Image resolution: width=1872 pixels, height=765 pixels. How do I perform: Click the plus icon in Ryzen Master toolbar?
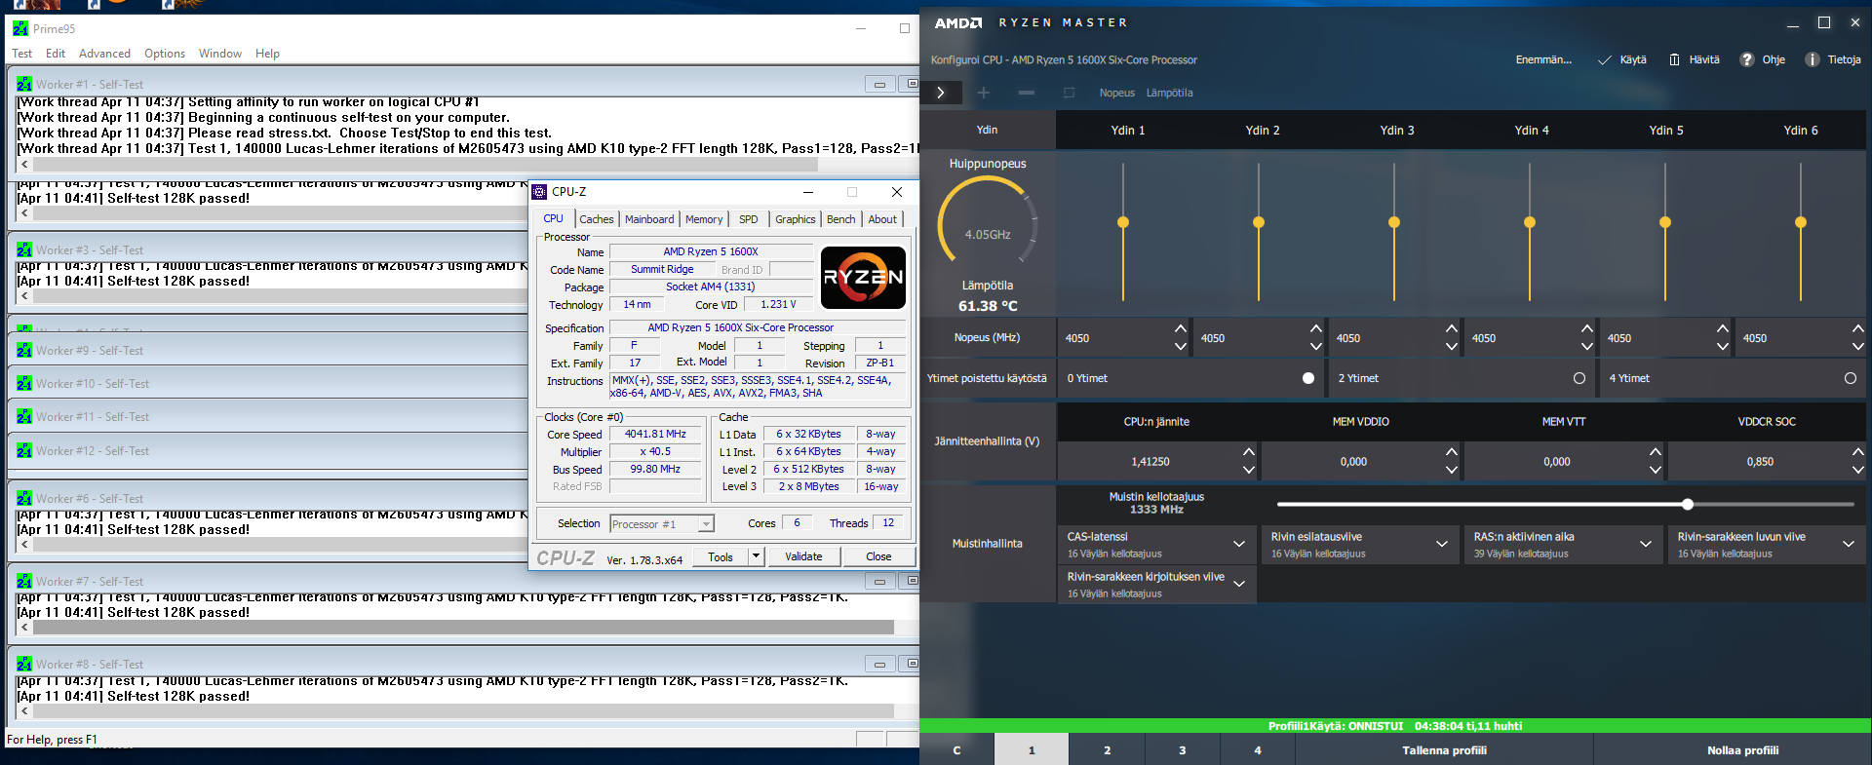pyautogui.click(x=984, y=93)
